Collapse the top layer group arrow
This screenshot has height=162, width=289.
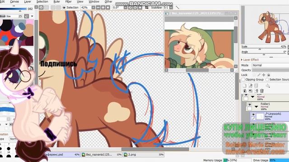click(252, 97)
